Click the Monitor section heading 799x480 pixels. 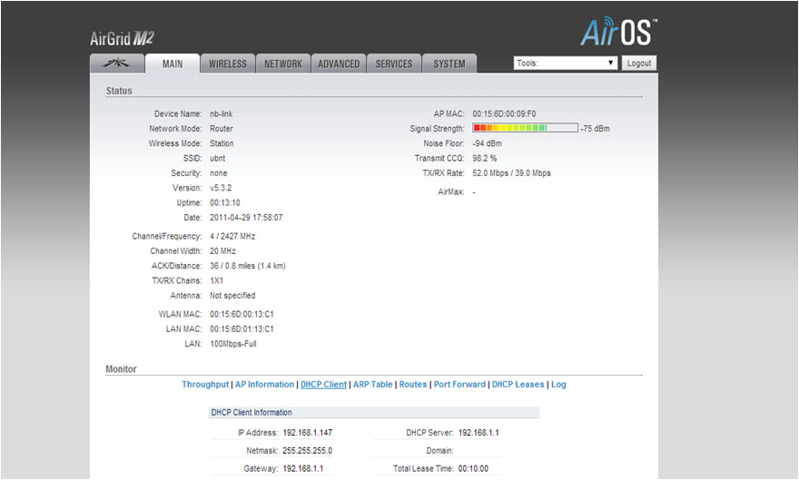pyautogui.click(x=121, y=369)
